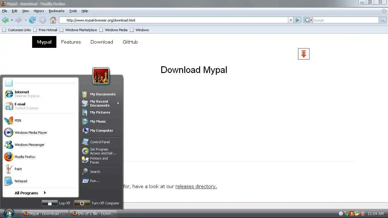Click the orange double-arrow download icon
Screen dimensions: 388x218
tap(303, 54)
